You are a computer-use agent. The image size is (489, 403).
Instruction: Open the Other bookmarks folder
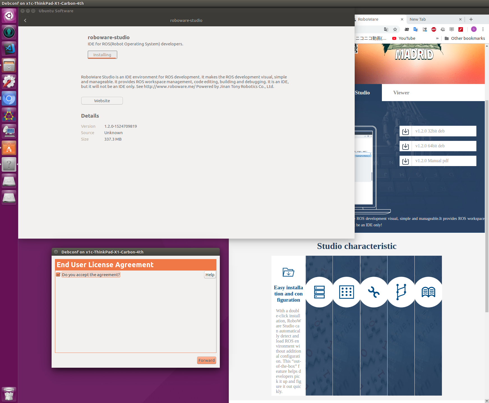[465, 38]
